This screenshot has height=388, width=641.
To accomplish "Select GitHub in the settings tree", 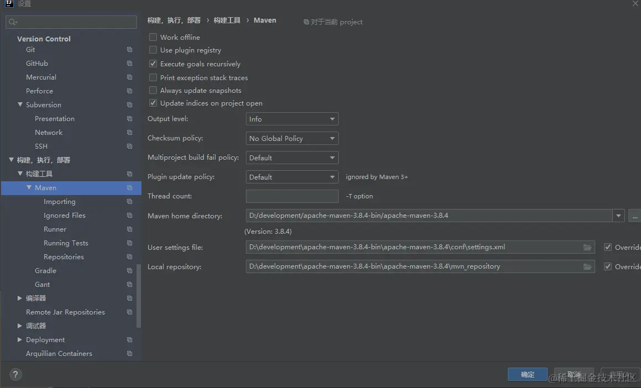I will [x=37, y=64].
